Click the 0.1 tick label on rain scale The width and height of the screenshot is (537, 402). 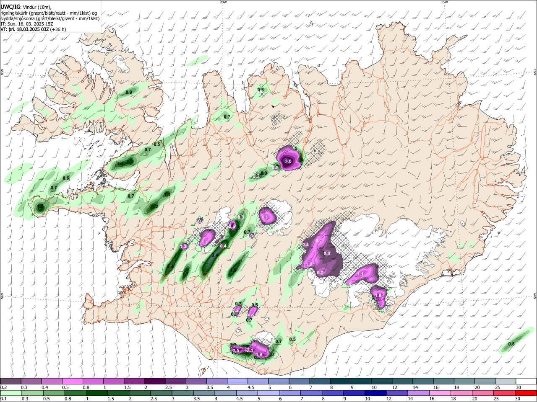tap(3, 399)
